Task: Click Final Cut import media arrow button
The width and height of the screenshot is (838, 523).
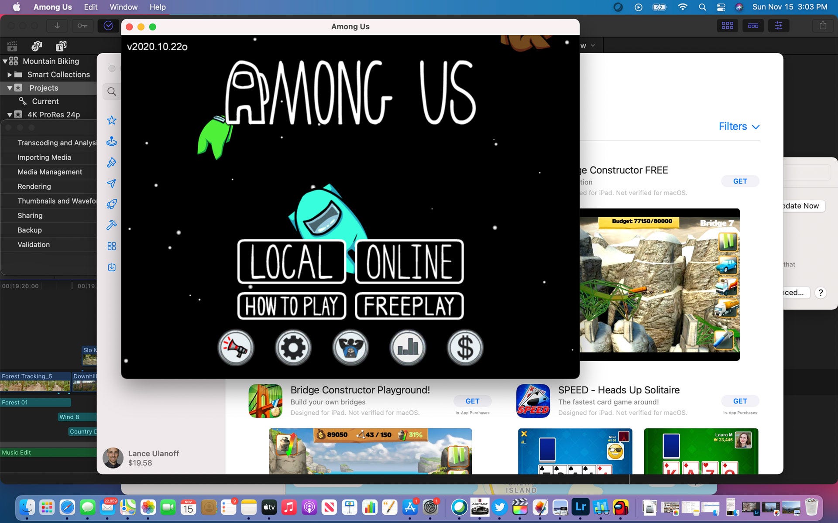Action: tap(57, 26)
